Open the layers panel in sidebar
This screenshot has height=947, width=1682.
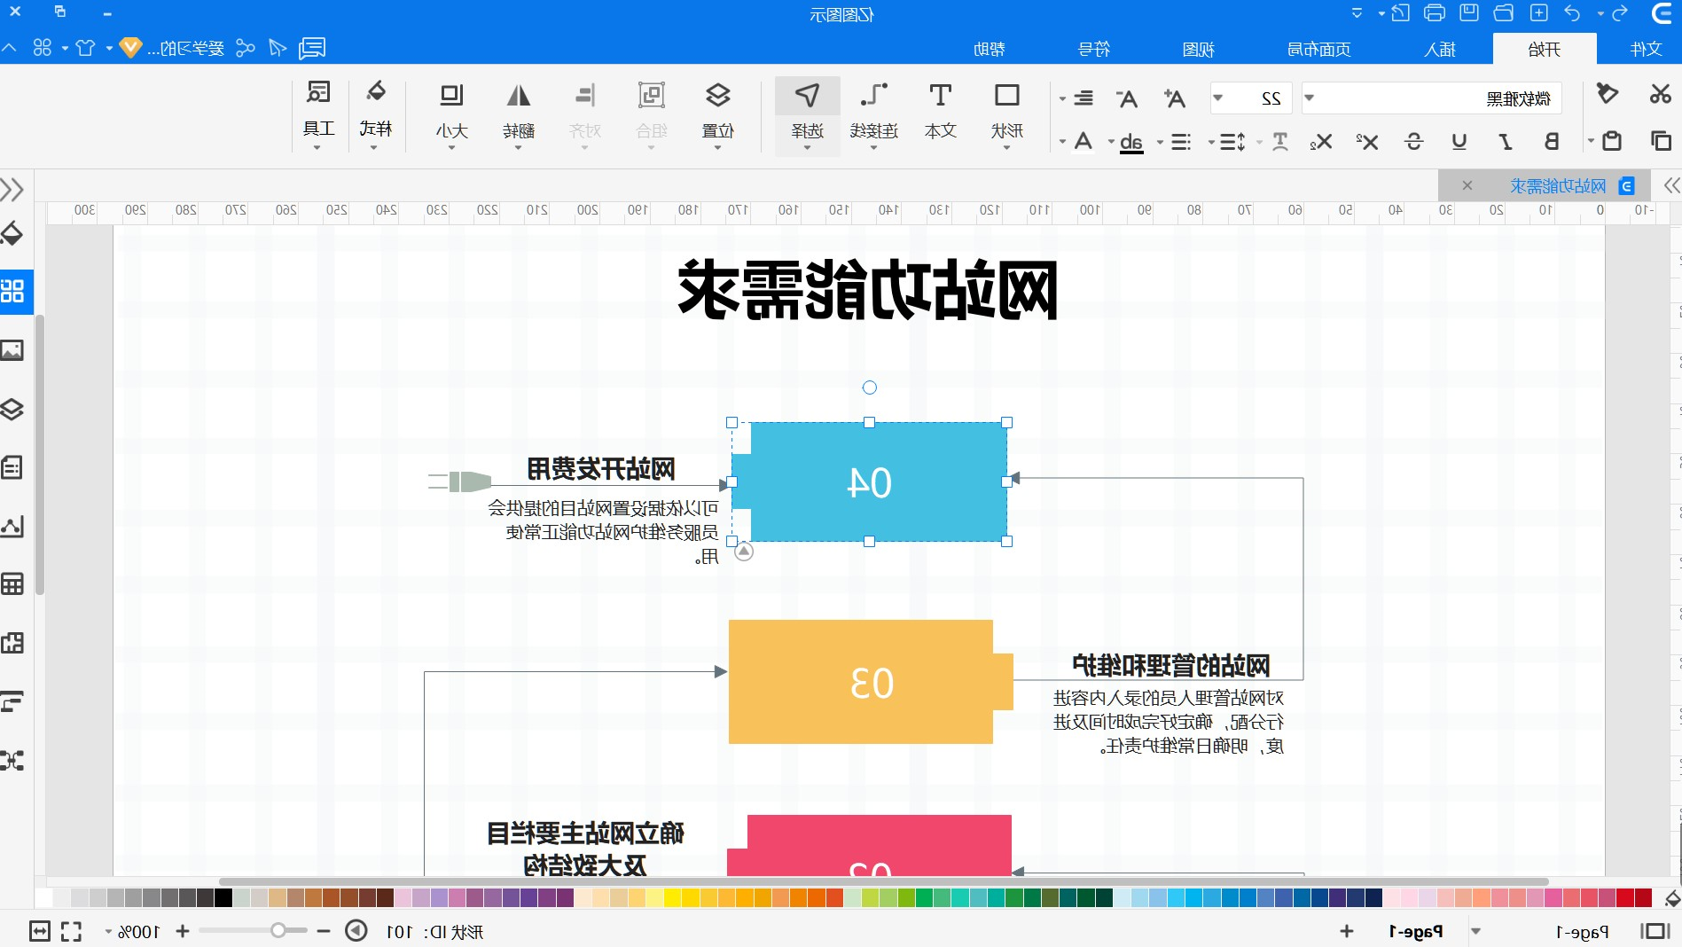tap(12, 409)
